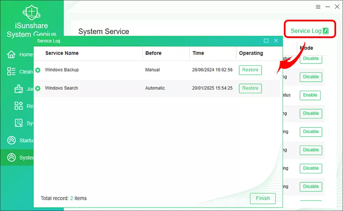Click the Junk file broom icon

coord(18,89)
